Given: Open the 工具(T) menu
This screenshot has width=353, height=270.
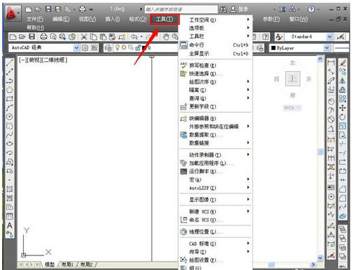Looking at the screenshot, I should coord(164,19).
